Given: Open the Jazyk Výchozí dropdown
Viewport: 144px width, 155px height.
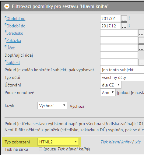Looking at the screenshot, I should click(52, 106).
